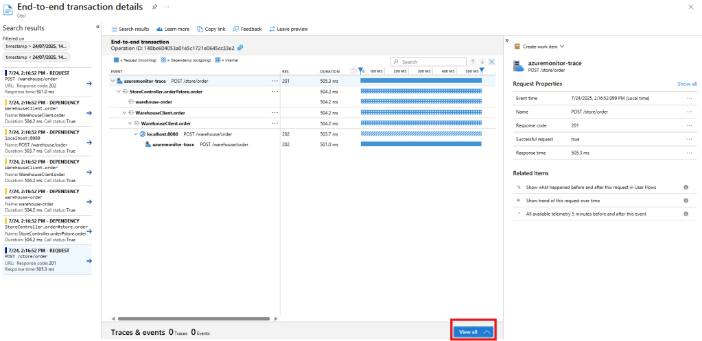Collapse the localhost:8080 dependency node

click(136, 134)
